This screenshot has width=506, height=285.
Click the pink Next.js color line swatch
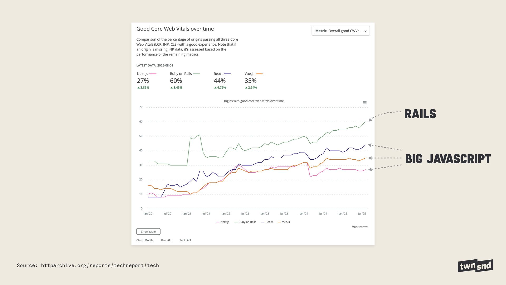[x=153, y=74]
